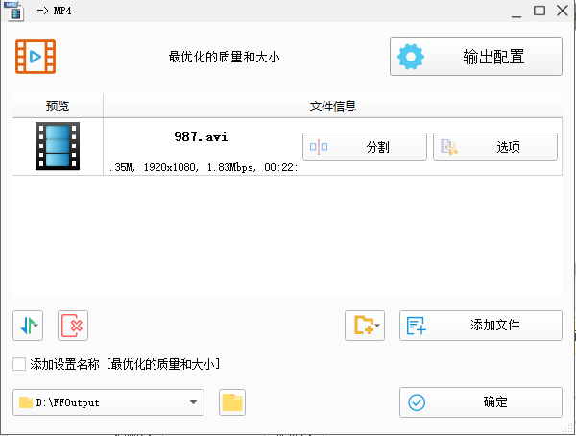Screen dimensions: 576x436
Task: Open 选项 options for 987.avi
Action: point(494,147)
